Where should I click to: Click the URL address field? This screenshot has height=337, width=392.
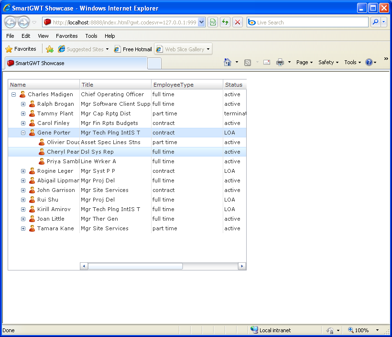pyautogui.click(x=124, y=22)
